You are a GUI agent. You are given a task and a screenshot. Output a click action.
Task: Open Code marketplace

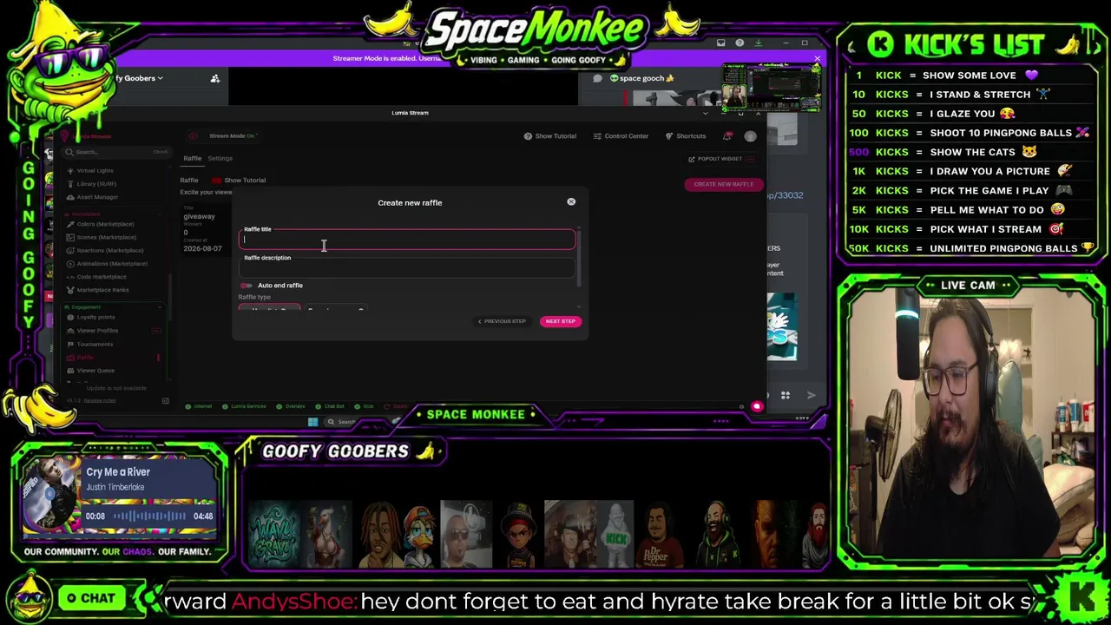click(x=102, y=277)
